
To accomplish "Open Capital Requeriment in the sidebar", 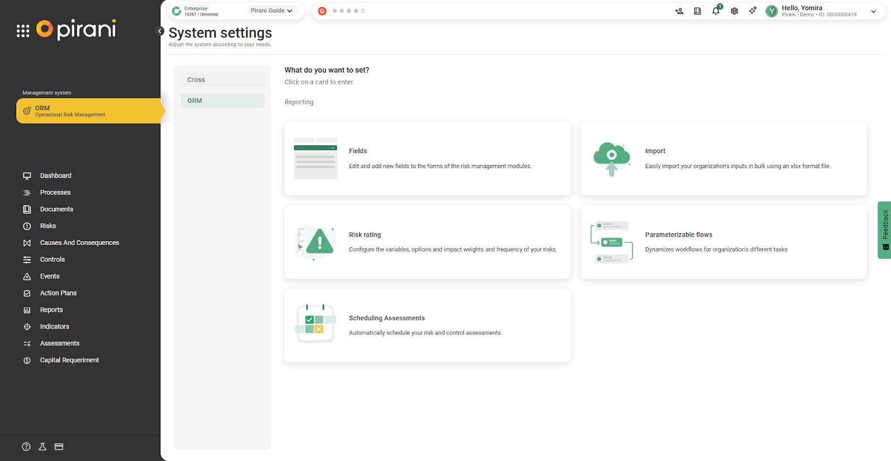I will point(69,360).
